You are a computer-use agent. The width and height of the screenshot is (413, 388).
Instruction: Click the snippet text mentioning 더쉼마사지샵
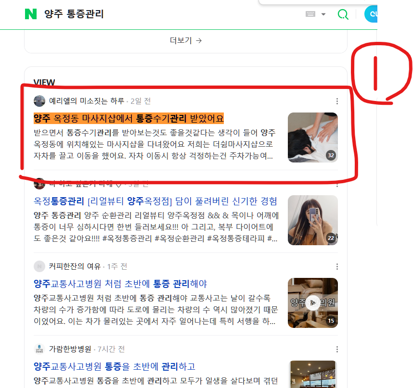pos(155,144)
